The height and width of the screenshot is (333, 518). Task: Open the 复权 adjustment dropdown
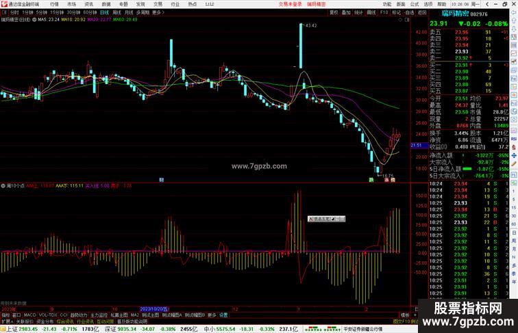334,12
